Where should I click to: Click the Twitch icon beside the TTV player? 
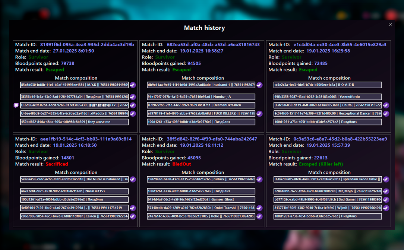pos(16,105)
